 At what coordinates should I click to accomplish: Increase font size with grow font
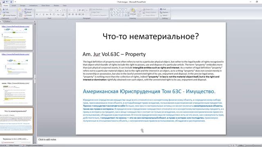(58, 10)
